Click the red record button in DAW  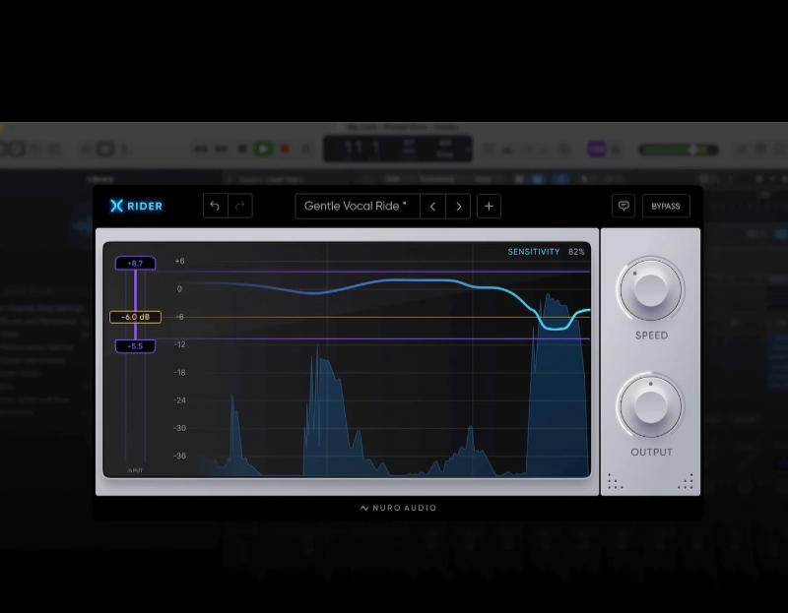pos(285,150)
